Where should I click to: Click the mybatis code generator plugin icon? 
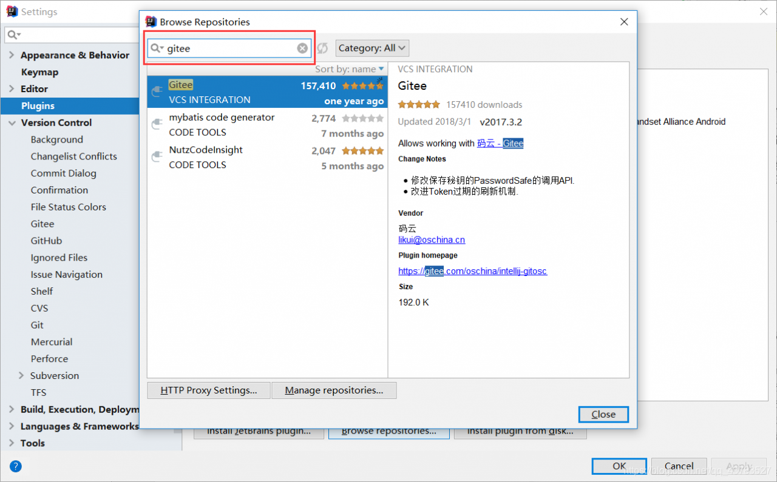tap(157, 124)
